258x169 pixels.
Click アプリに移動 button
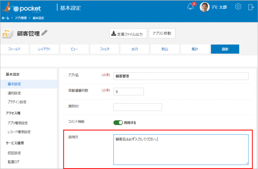coord(162,33)
